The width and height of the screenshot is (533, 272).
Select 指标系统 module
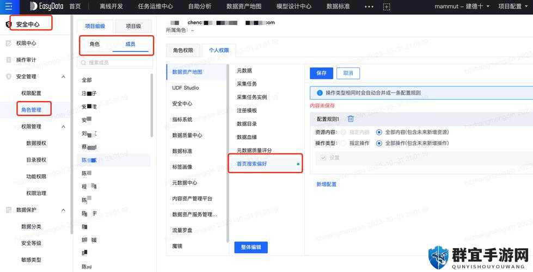coord(182,120)
